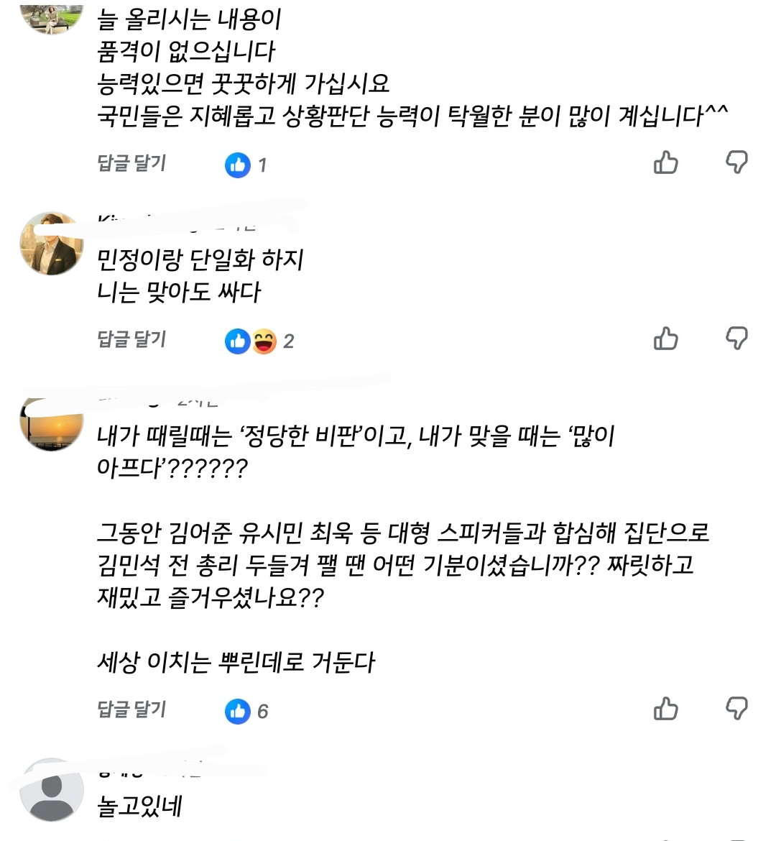Thumbs-up the comment ending '많이 계십니다^^'
Image resolution: width=776 pixels, height=841 pixels.
[x=665, y=162]
